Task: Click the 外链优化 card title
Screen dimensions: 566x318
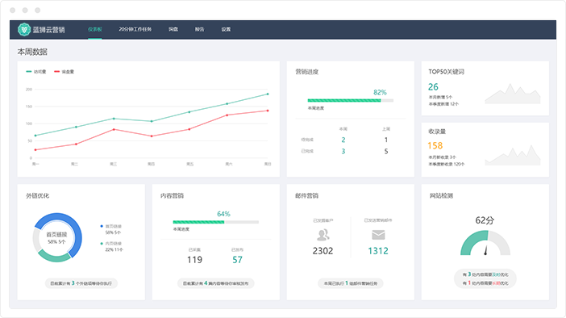Action: [x=38, y=196]
